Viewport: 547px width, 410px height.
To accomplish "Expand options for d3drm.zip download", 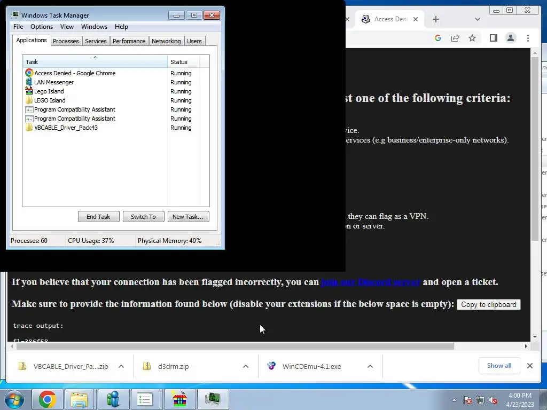I will (246, 366).
